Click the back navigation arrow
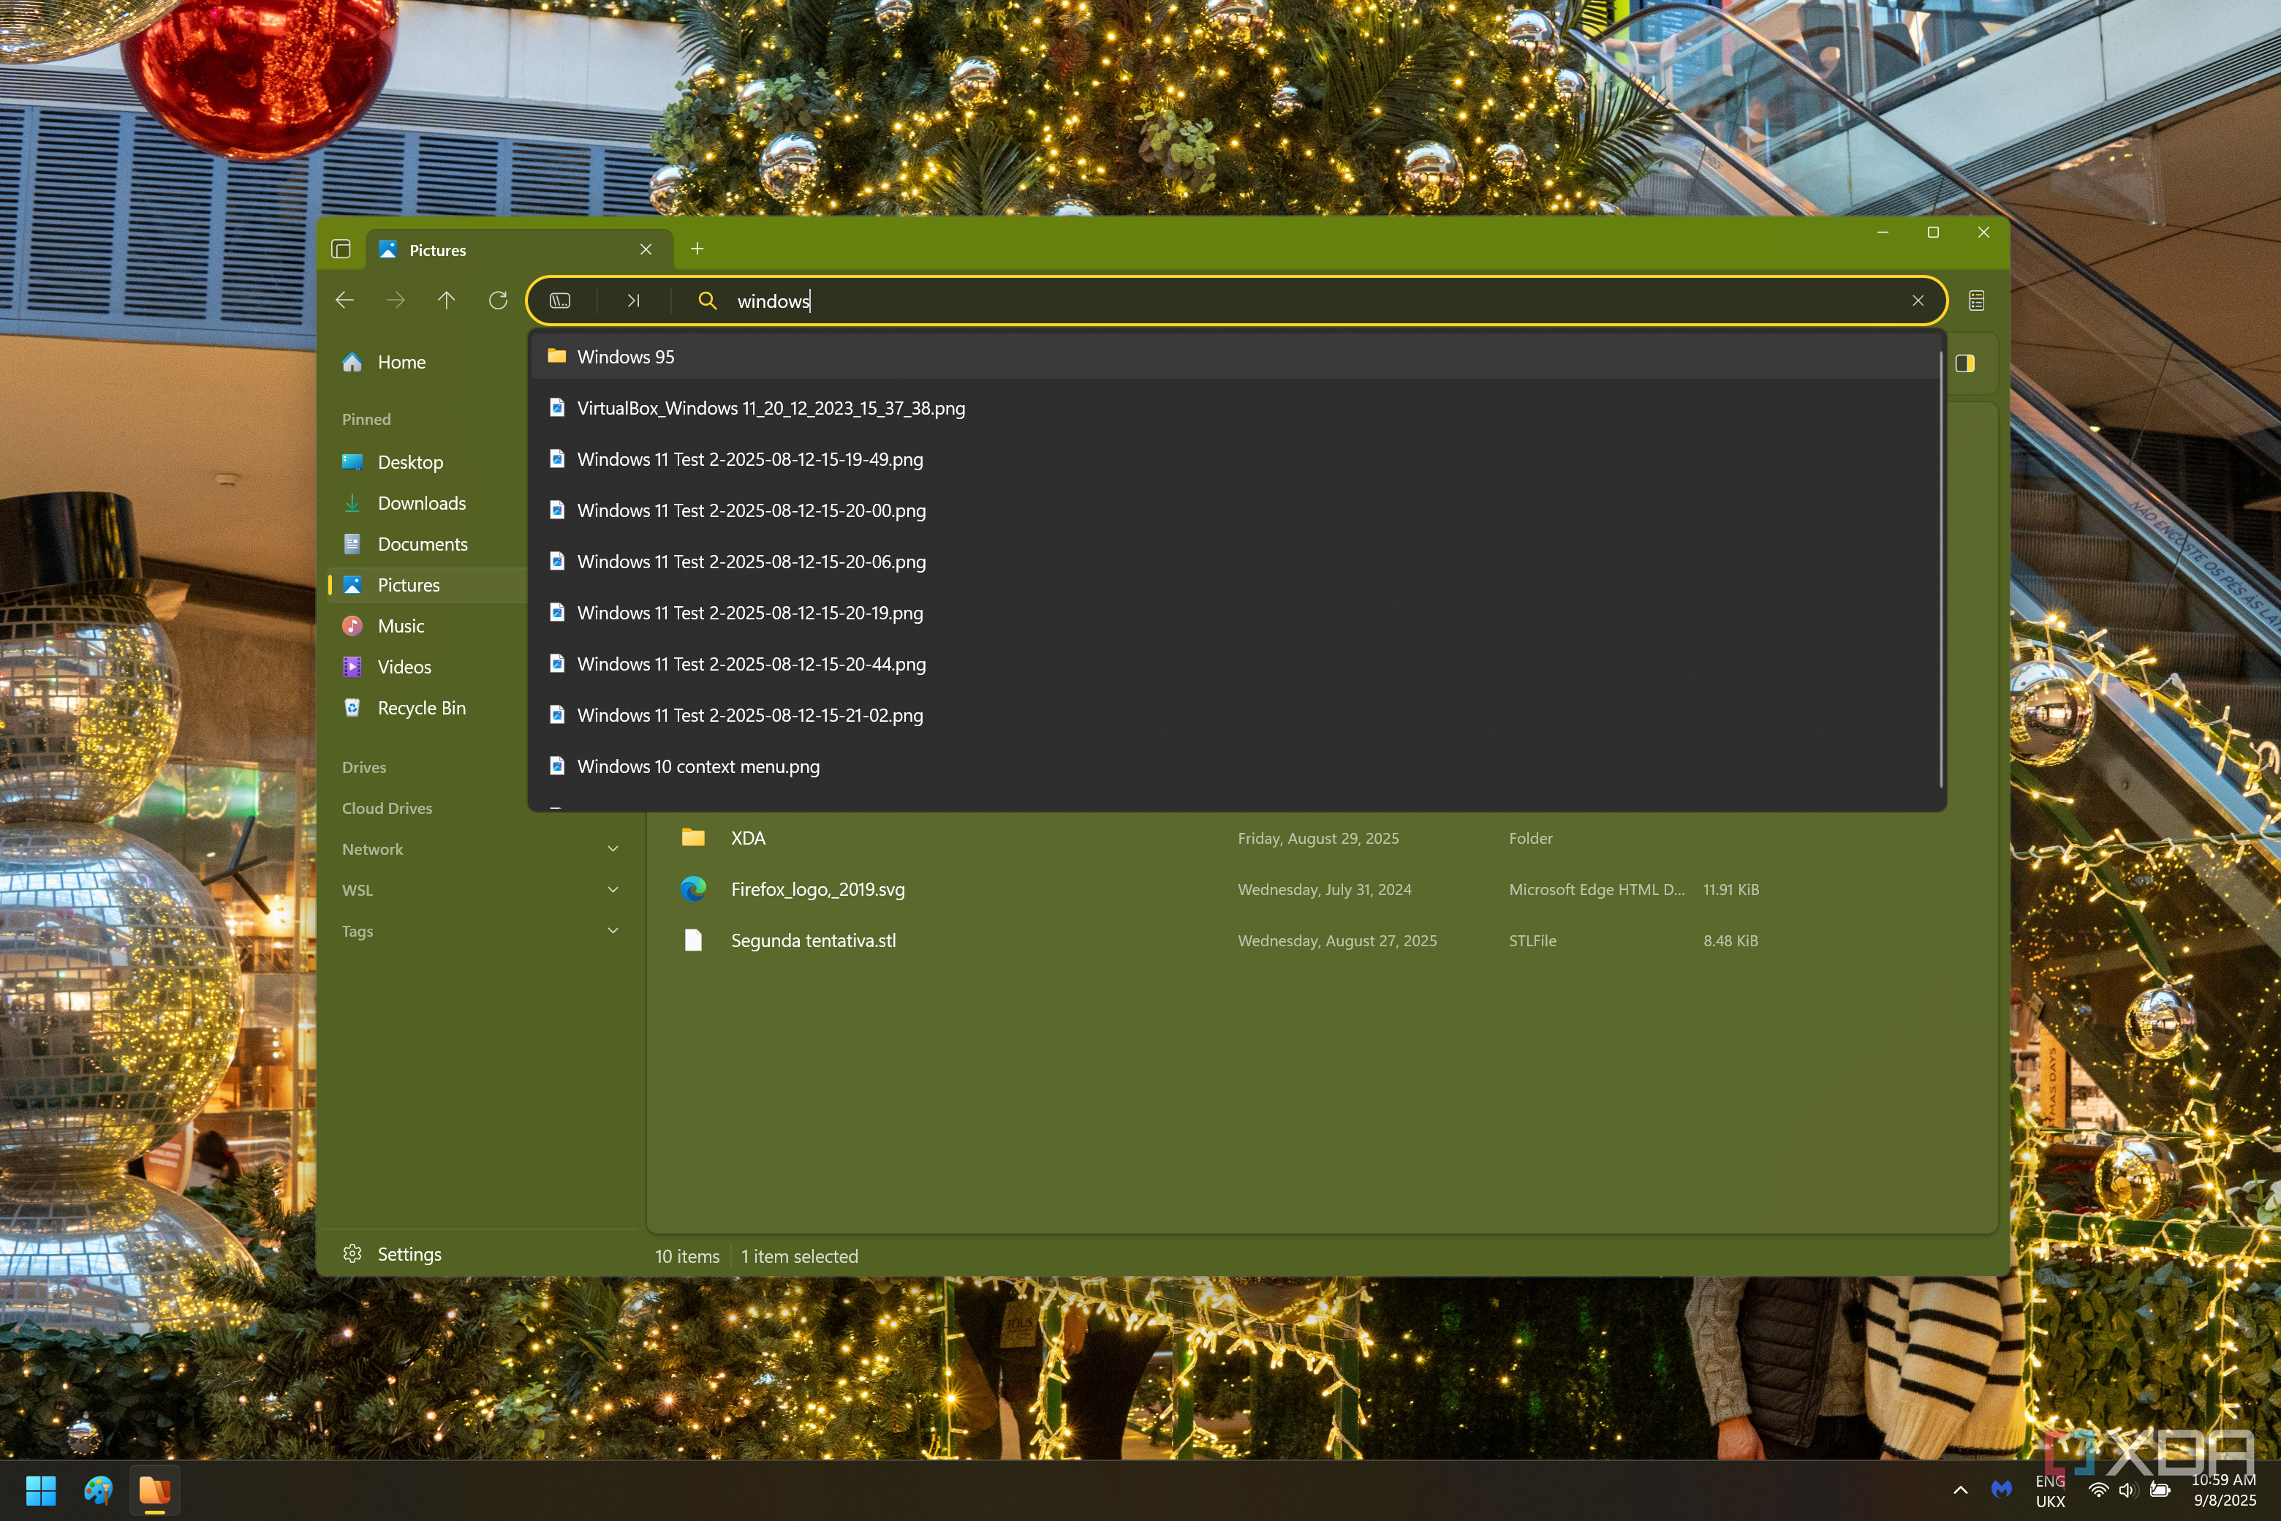This screenshot has width=2281, height=1521. (344, 301)
